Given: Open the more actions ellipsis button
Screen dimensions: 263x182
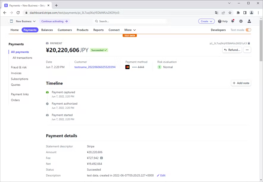Looking at the screenshot, I should click(x=247, y=50).
